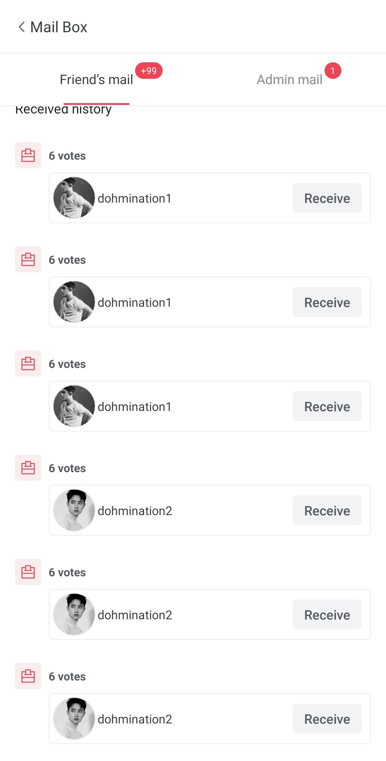Open the first 6 votes gift box icon
Viewport: 386px width, 761px height.
coord(28,155)
